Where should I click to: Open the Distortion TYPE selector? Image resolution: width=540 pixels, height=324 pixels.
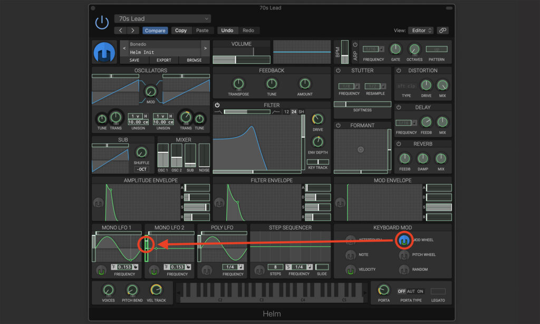(407, 86)
